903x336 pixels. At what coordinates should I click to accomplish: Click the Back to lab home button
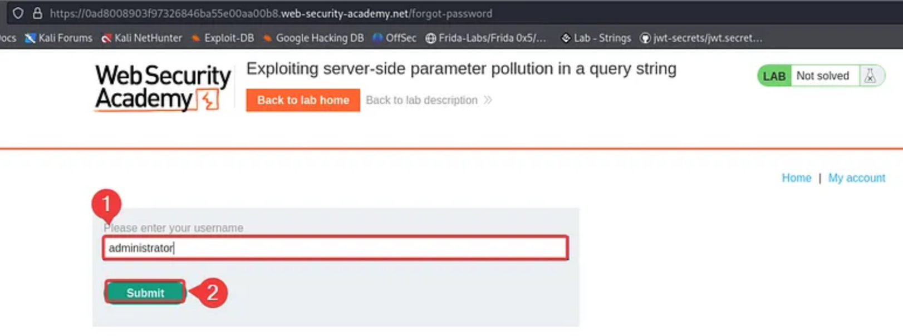pyautogui.click(x=303, y=100)
